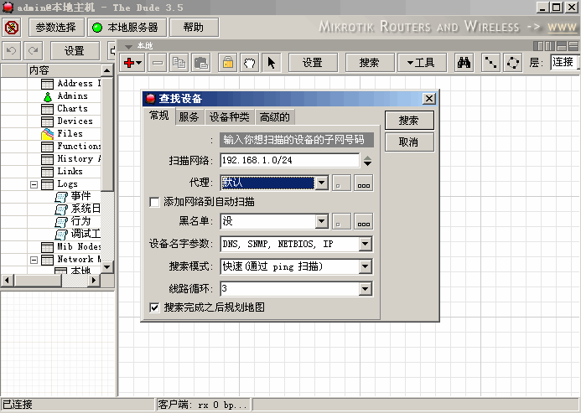
Task: Click the www link in the Mikrotik banner
Action: tap(562, 27)
